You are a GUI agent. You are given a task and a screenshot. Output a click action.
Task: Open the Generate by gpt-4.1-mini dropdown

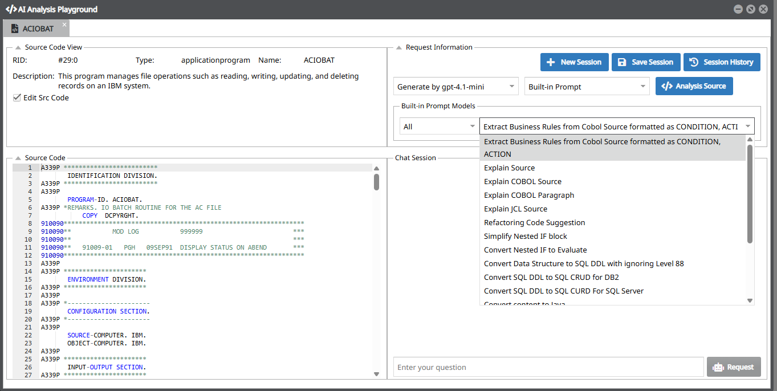(x=456, y=87)
